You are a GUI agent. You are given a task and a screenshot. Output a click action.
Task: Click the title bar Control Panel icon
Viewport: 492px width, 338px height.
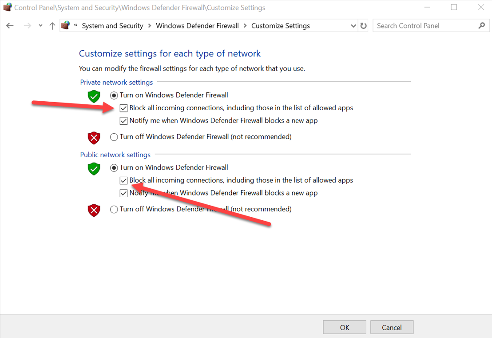tap(8, 7)
